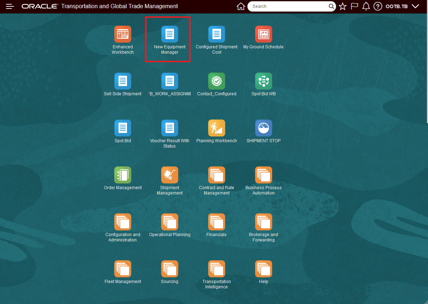Click the vertical page scrollbar
This screenshot has height=304, width=428.
pyautogui.click(x=427, y=69)
